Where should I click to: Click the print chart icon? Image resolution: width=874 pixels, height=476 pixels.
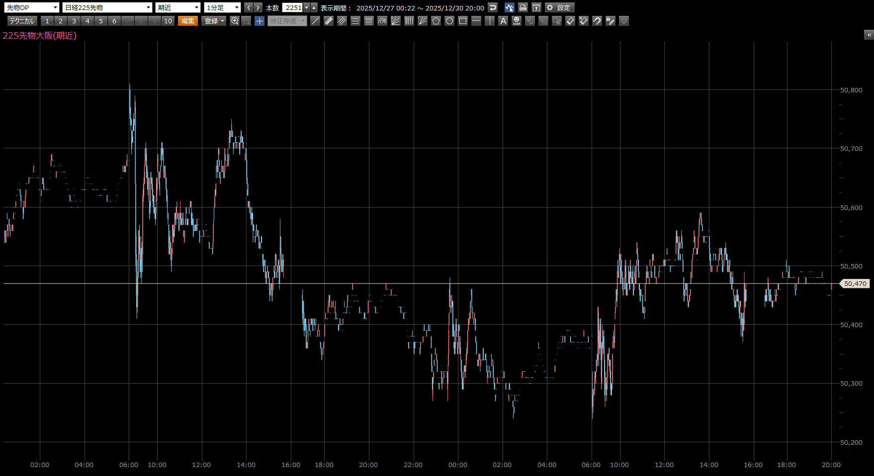tap(523, 7)
